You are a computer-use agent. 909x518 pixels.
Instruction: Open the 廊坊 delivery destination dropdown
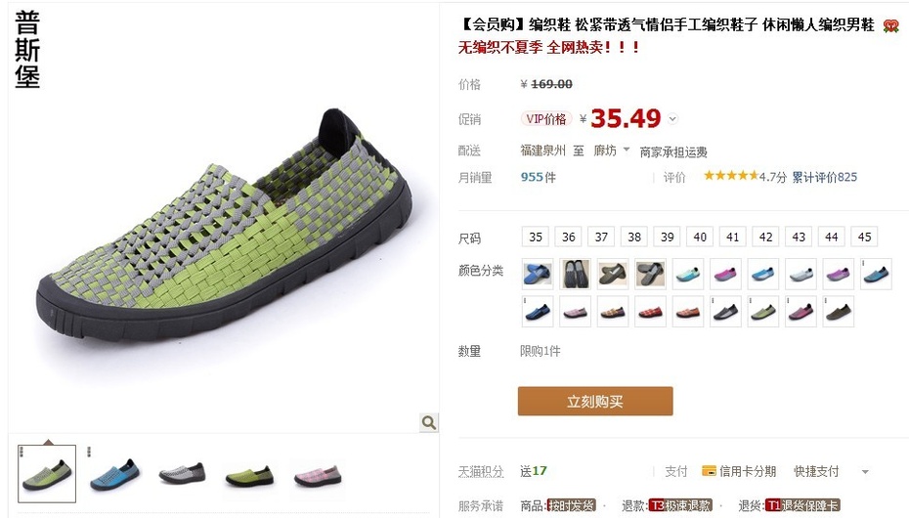tap(612, 151)
